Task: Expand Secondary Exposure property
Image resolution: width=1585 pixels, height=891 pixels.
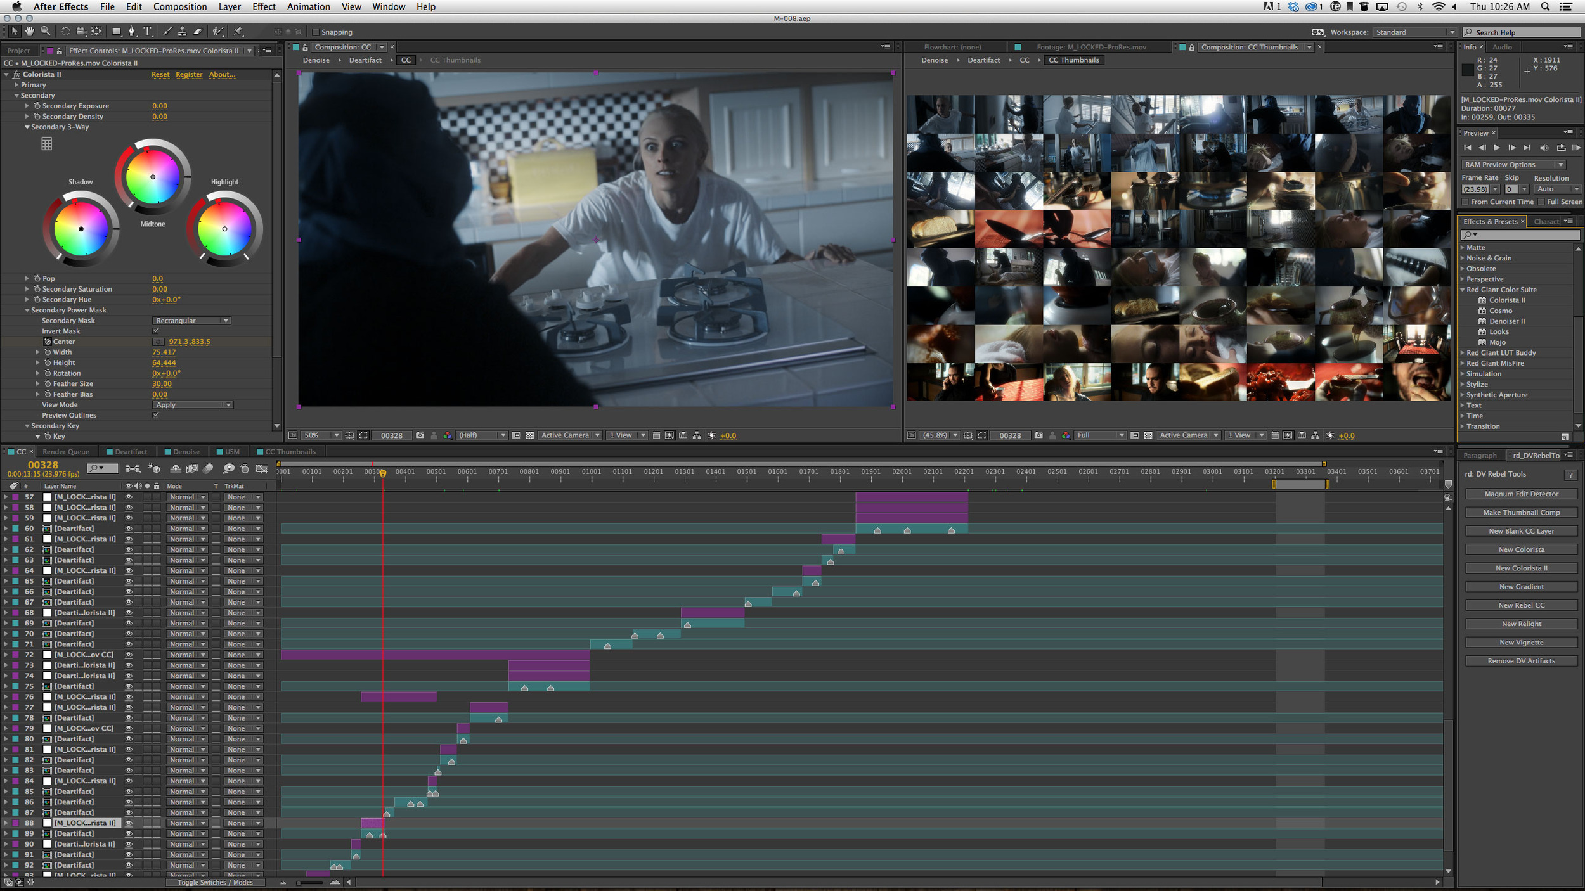Action: coord(27,106)
